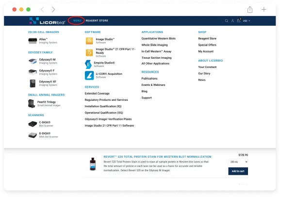Open the Reagent Store shop link

[207, 38]
